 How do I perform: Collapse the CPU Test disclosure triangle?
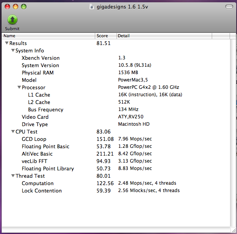[x=13, y=132]
